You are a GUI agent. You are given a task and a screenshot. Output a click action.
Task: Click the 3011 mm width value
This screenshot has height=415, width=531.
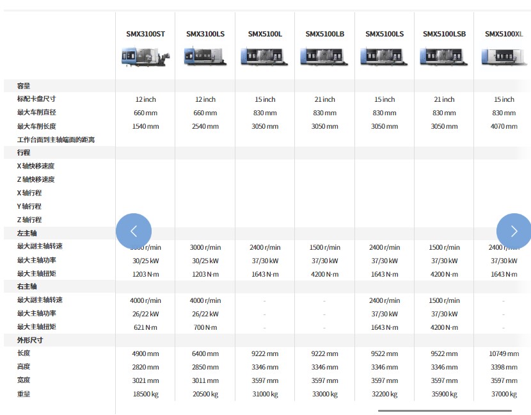coord(205,381)
